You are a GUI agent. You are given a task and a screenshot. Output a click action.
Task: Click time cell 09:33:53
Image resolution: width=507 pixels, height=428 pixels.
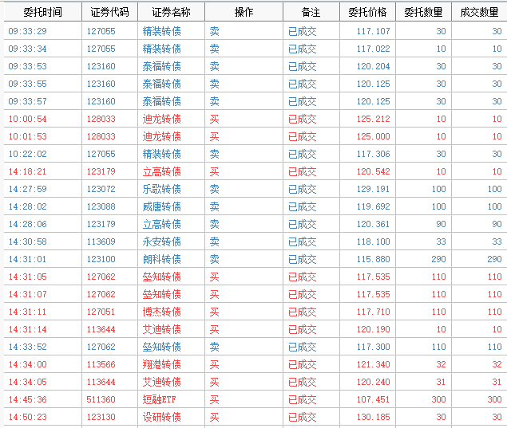click(x=27, y=66)
